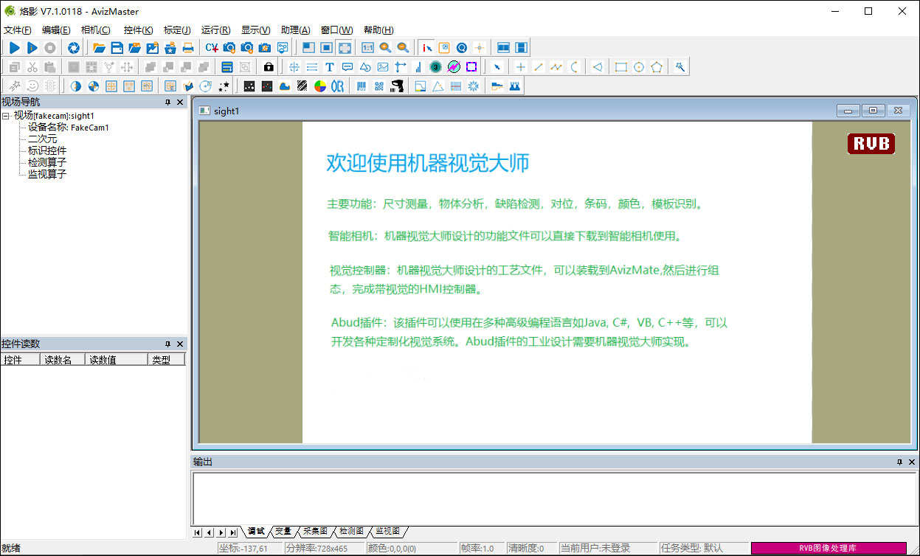Screen dimensions: 920x556
Task: Toggle the fit-to-window view icon
Action: (x=344, y=48)
